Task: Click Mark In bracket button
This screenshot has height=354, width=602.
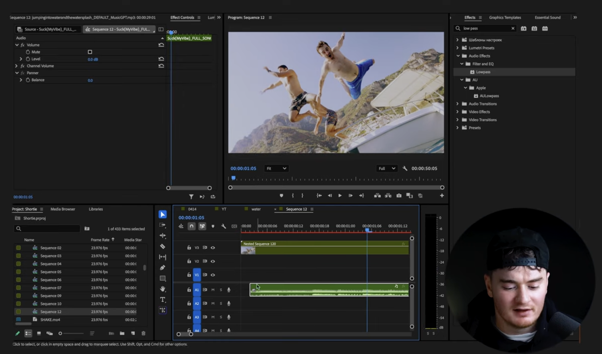Action: (292, 195)
